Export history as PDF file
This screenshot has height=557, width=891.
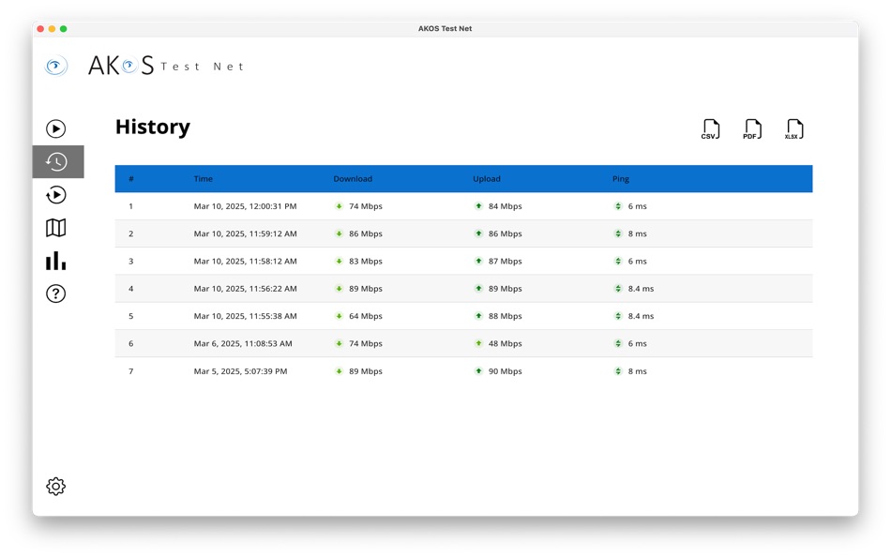752,129
